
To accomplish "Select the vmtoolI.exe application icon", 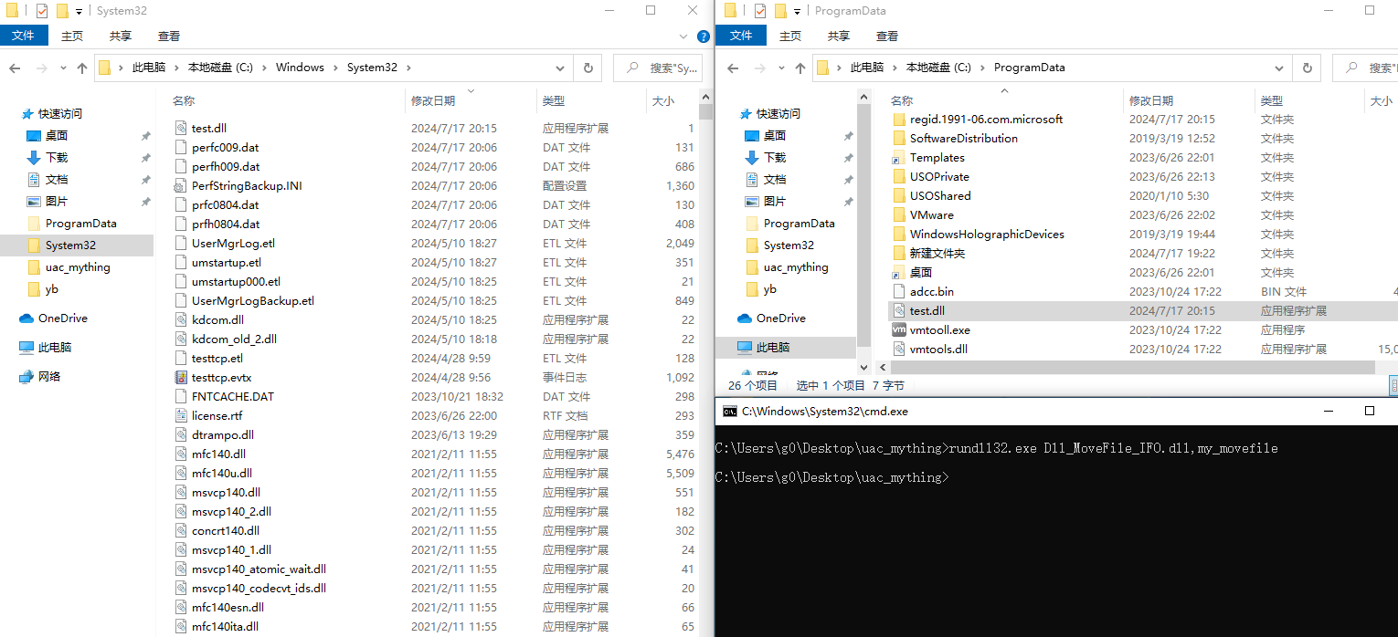I will (x=898, y=330).
